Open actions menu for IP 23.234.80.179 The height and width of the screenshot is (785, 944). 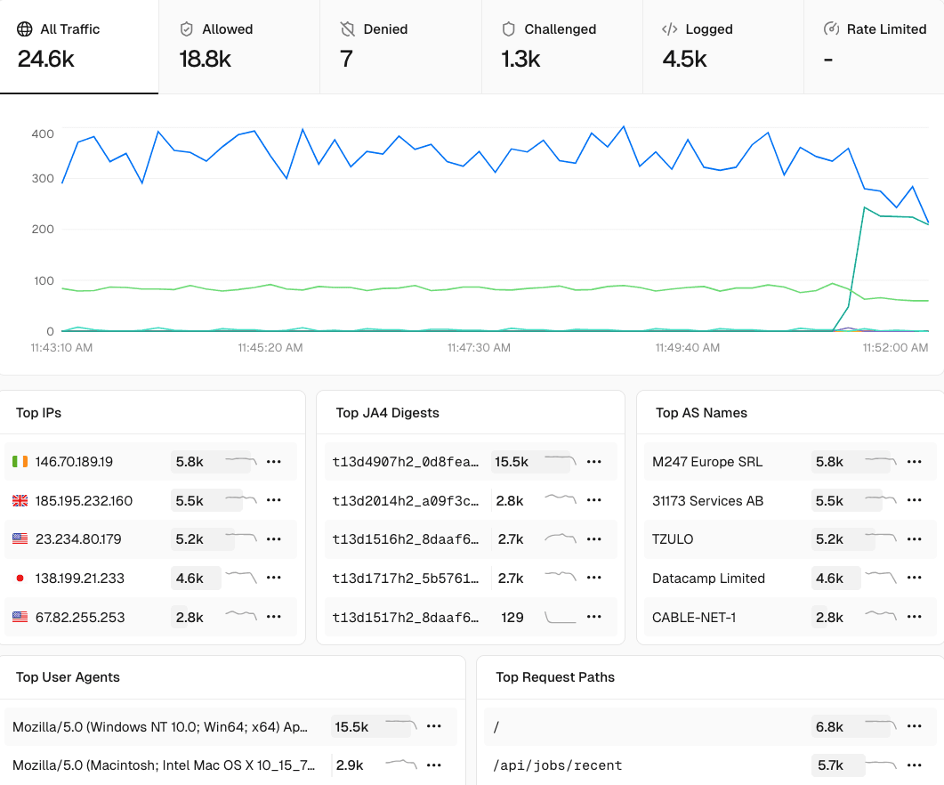[275, 539]
